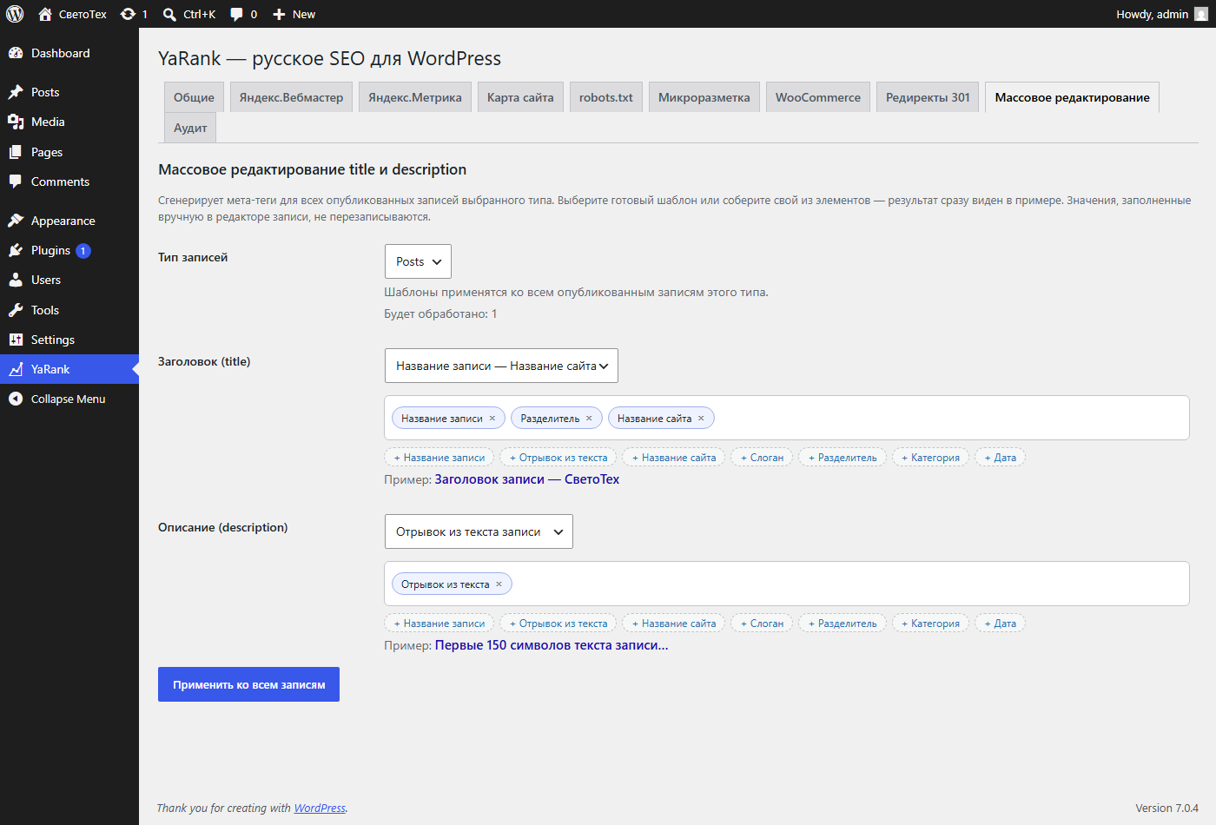Open Posts in the sidebar
This screenshot has height=825, width=1216.
coord(69,92)
